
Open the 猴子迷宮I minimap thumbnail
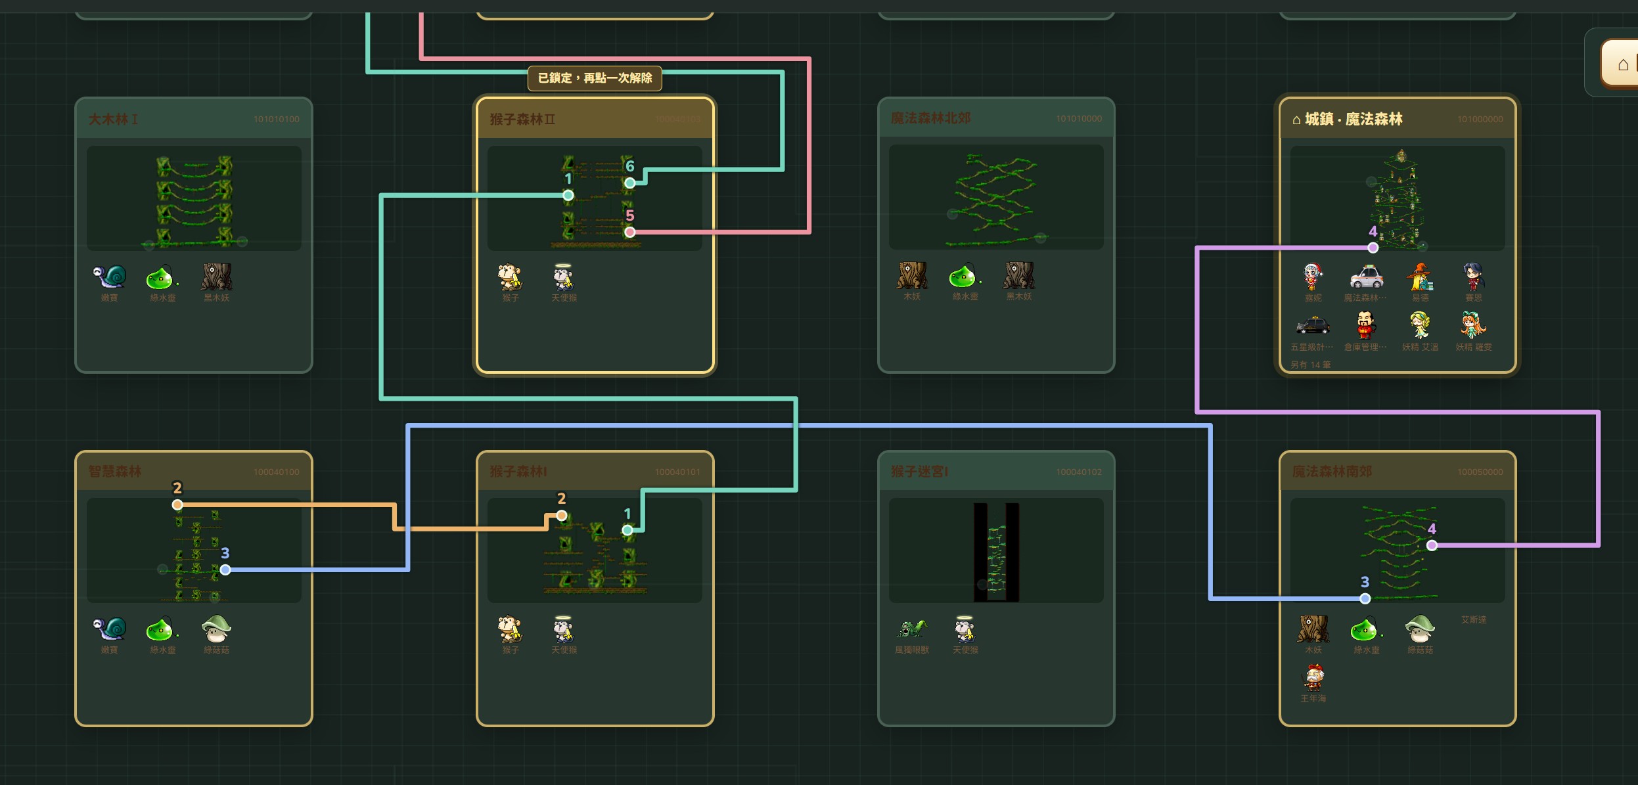(996, 550)
